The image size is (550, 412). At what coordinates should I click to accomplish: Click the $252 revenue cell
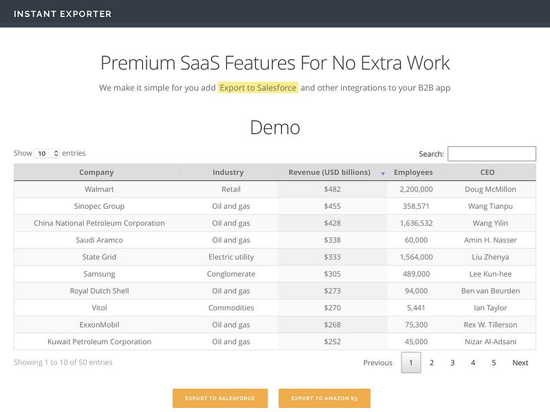[332, 341]
